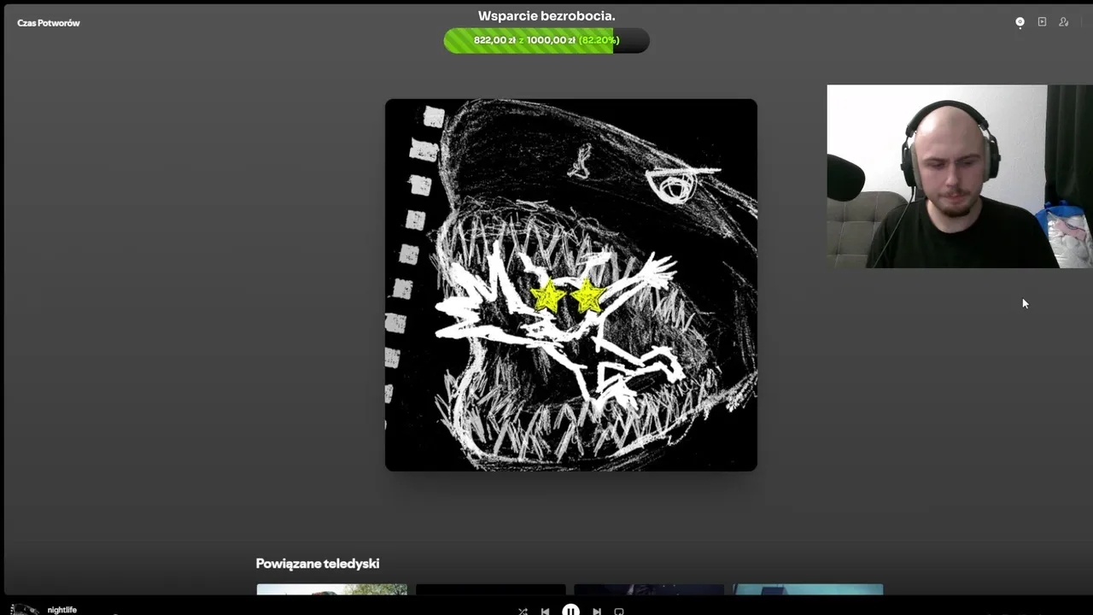1093x615 pixels.
Task: Skip to the previous track
Action: [546, 612]
